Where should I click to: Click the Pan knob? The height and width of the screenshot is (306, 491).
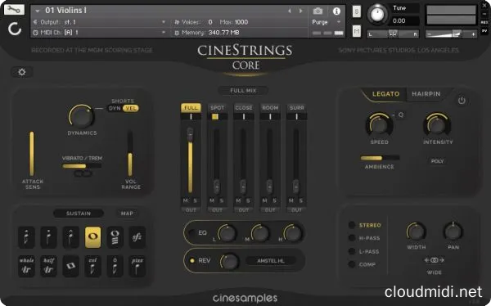[x=453, y=232]
